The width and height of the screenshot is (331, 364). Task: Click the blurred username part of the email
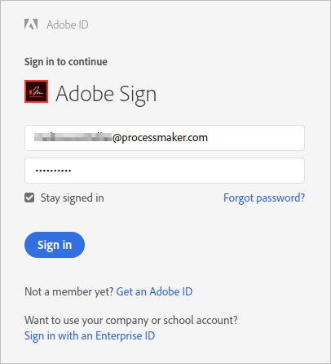tap(73, 137)
